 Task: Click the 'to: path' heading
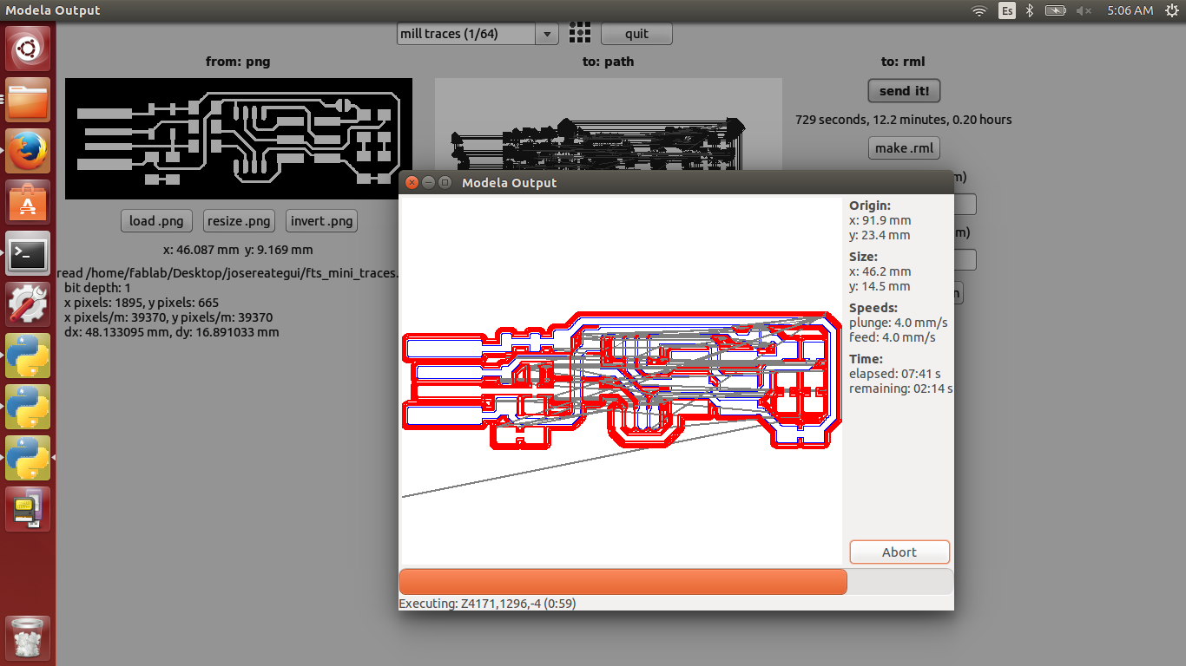[608, 62]
